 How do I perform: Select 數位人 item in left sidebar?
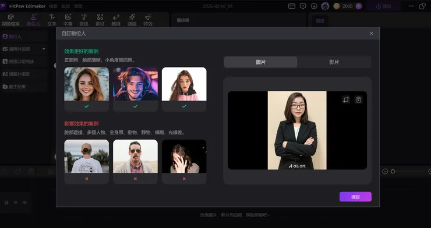24,36
